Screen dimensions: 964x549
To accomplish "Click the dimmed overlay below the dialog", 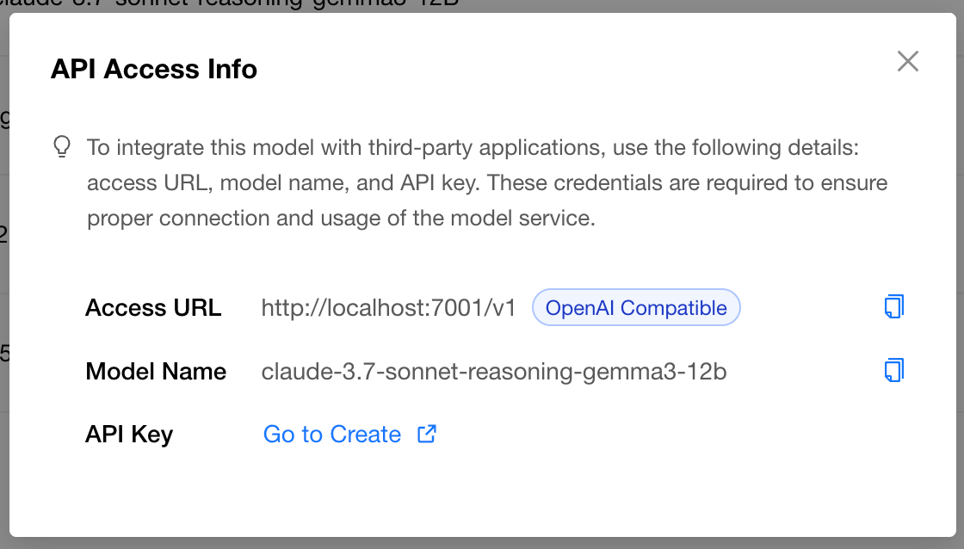I will (482, 544).
